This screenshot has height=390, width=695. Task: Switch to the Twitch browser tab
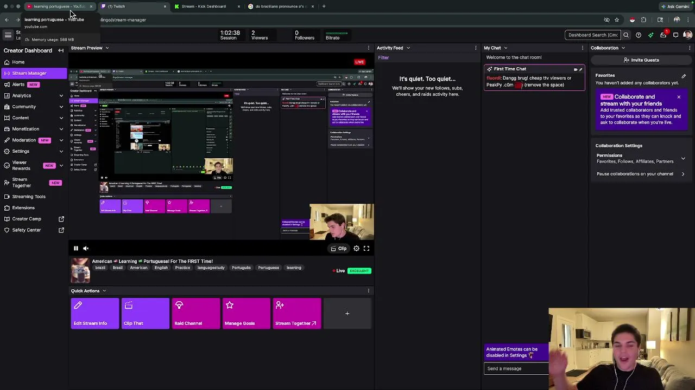click(133, 6)
